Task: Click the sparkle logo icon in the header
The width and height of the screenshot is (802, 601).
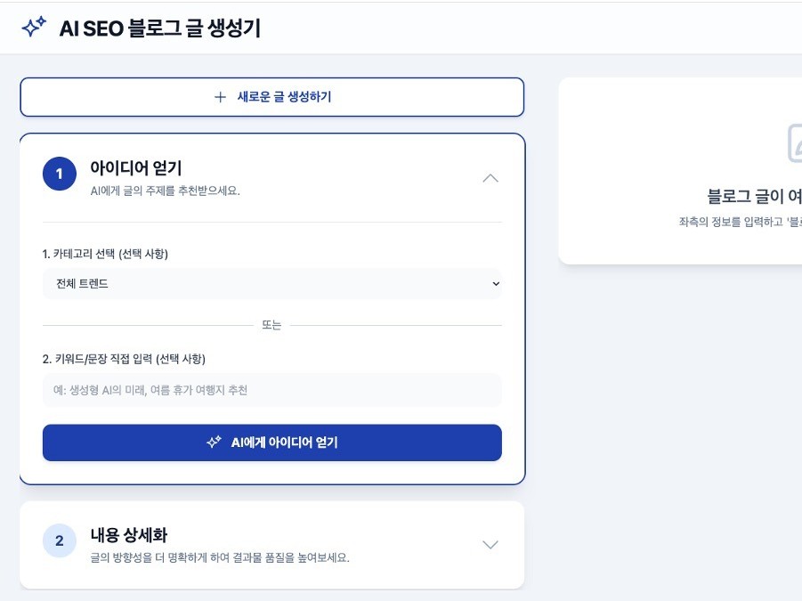Action: (36, 28)
